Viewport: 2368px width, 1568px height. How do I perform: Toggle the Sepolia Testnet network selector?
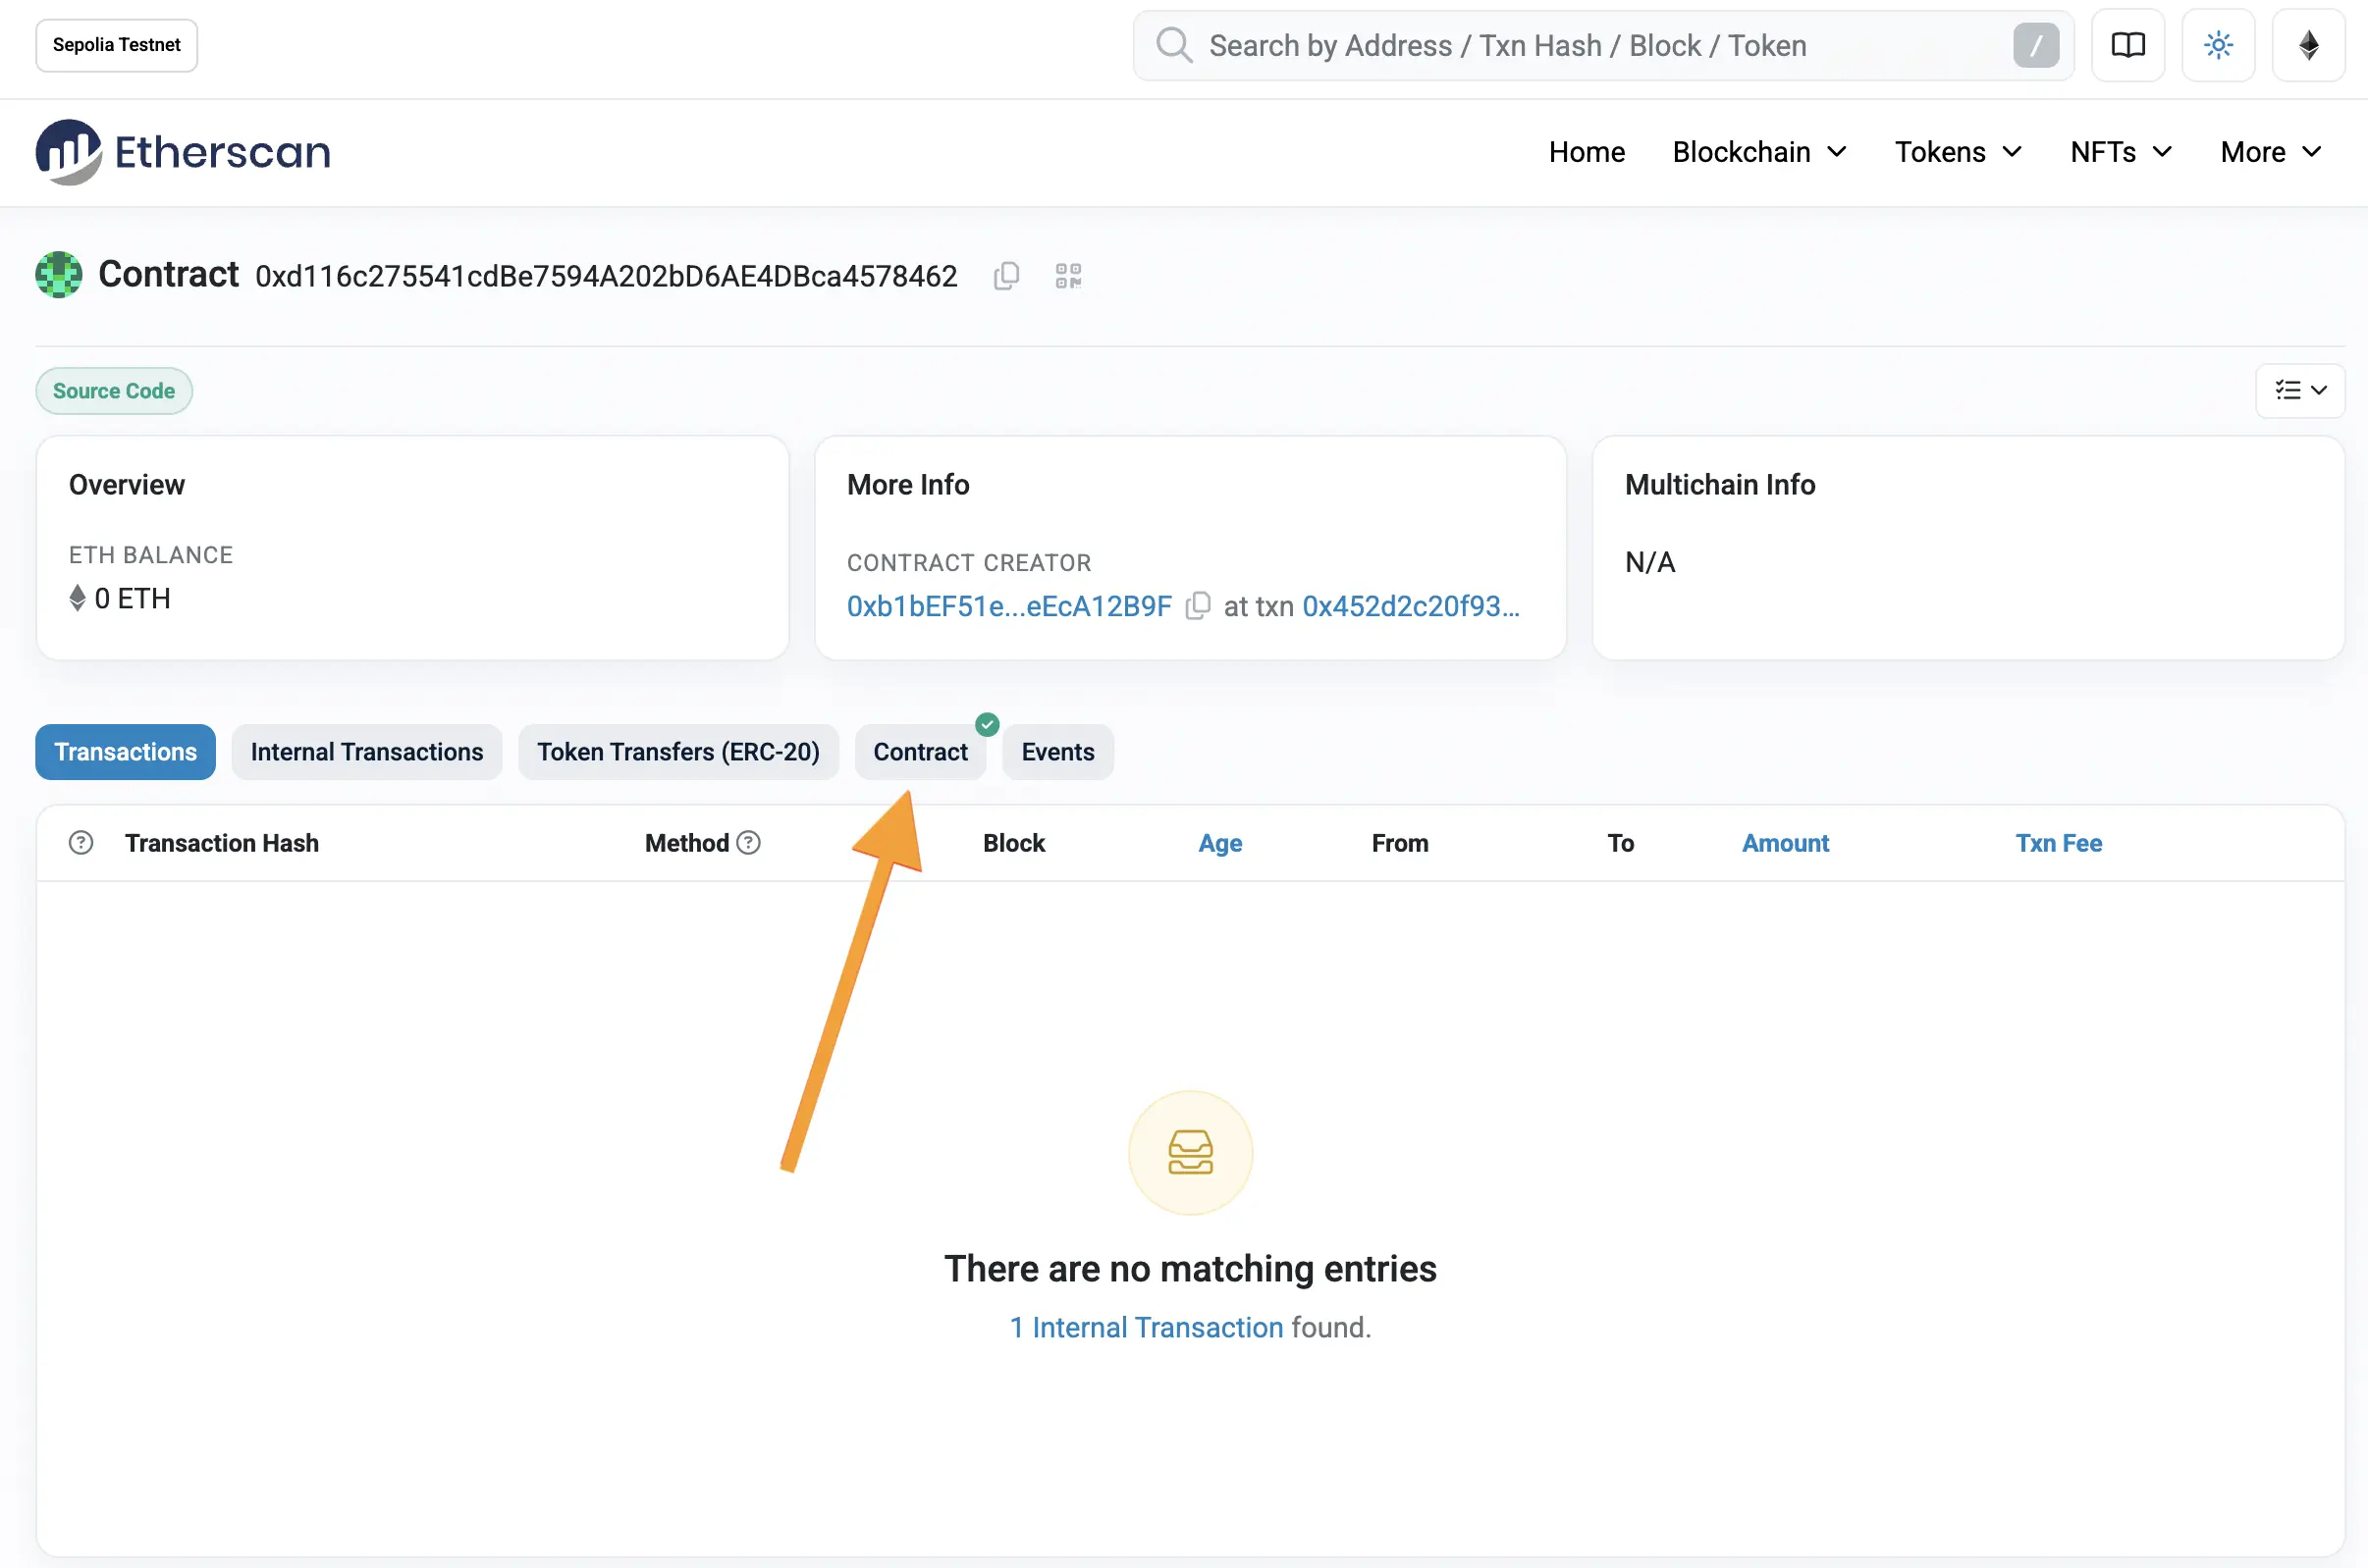116,45
